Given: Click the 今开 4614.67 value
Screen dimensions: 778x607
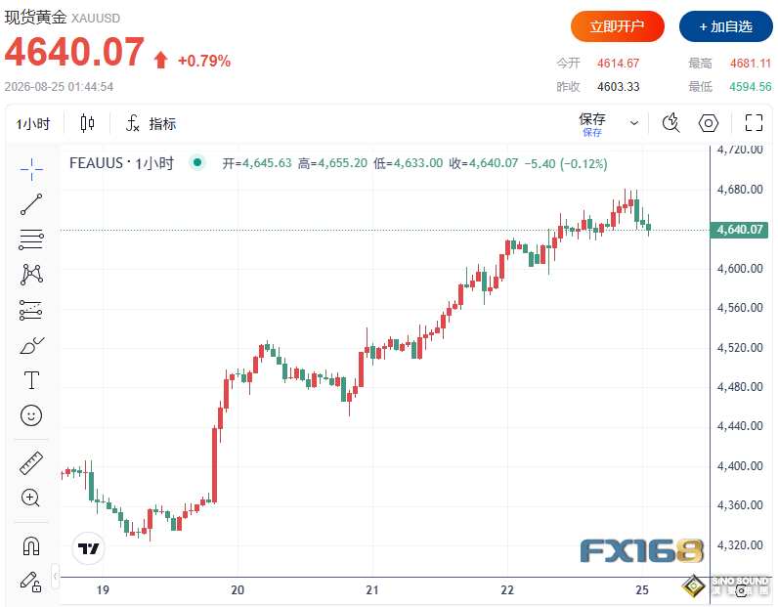Looking at the screenshot, I should coord(618,63).
